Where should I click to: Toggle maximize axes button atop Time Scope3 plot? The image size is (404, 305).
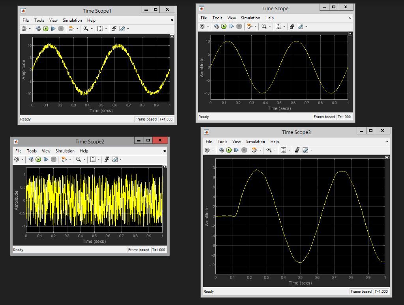(x=387, y=157)
